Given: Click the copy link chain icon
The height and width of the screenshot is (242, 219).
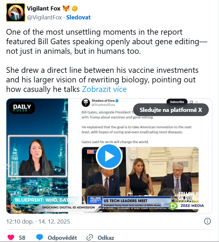Looking at the screenshot, I should 90,237.
